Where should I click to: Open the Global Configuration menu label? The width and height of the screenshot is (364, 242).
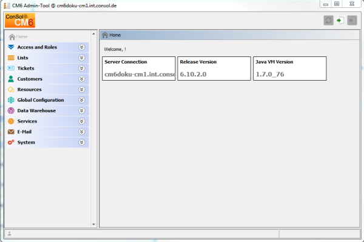(x=41, y=100)
